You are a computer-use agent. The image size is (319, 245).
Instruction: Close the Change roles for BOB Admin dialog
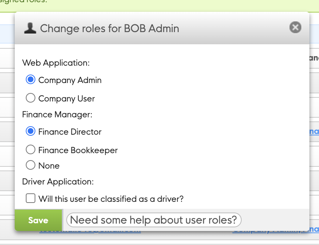coord(295,27)
